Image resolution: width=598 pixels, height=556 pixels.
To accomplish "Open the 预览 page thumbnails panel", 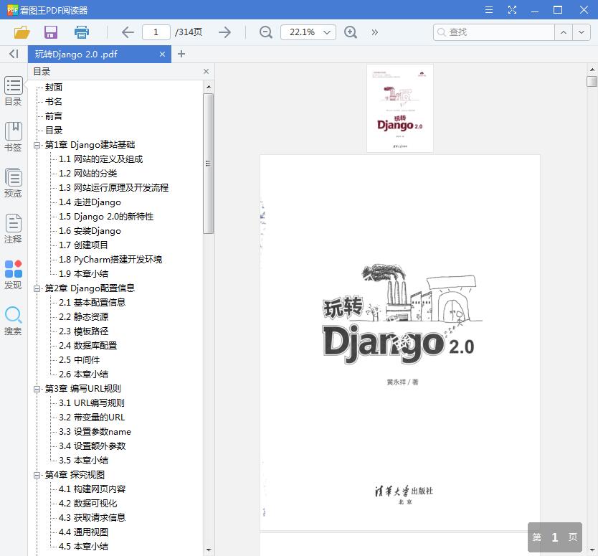I will [13, 183].
